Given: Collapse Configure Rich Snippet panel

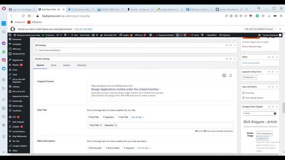Looking at the screenshot, I should (x=277, y=107).
